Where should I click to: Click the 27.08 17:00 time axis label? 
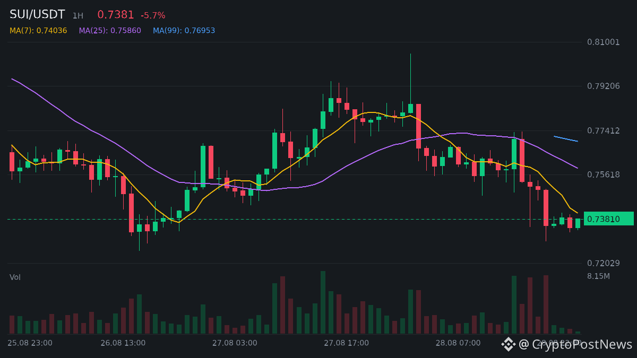click(x=346, y=343)
